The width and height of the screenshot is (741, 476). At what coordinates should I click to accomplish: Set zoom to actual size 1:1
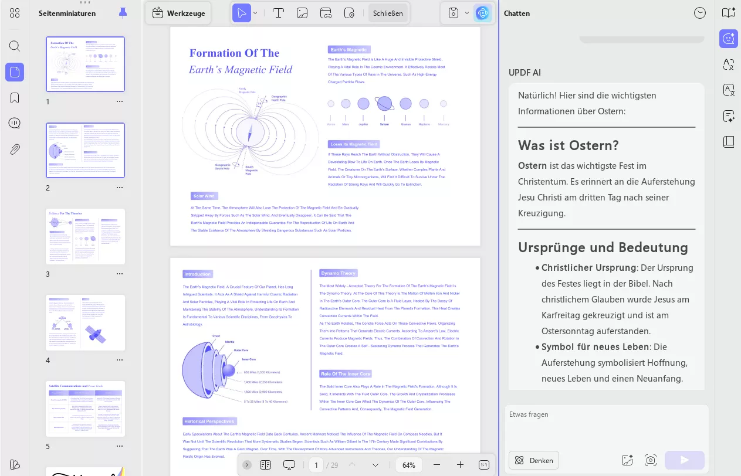484,464
